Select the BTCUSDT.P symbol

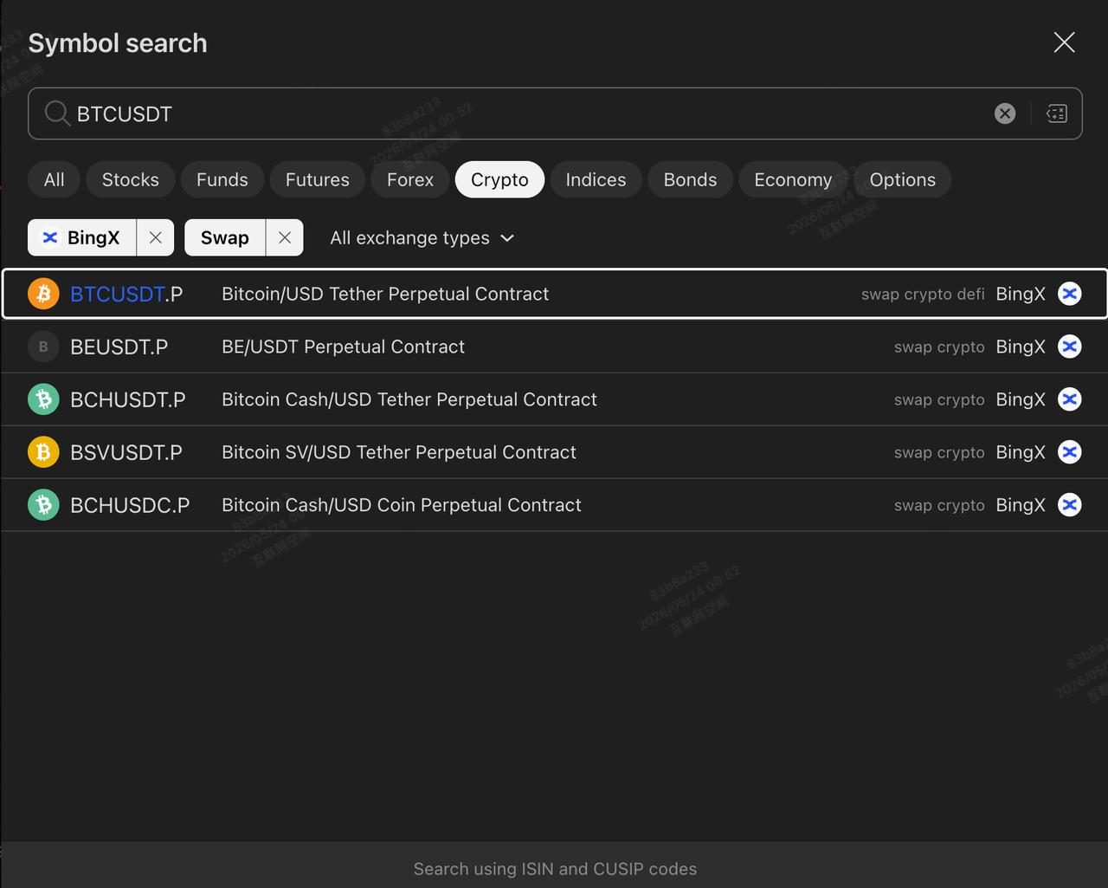[126, 294]
